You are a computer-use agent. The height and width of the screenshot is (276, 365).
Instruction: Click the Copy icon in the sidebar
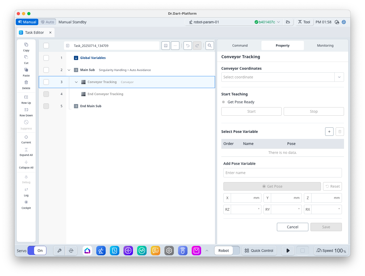26,45
